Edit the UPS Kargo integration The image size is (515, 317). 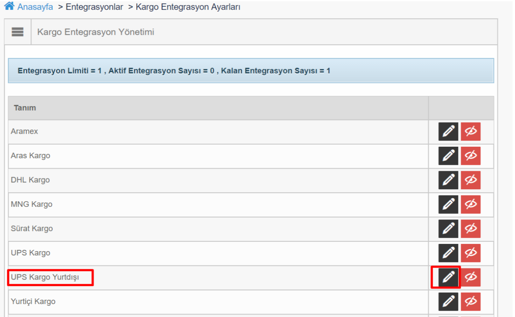coord(448,253)
